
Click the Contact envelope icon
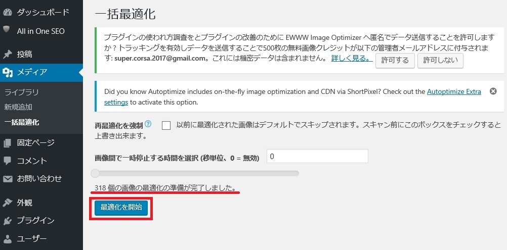pos(7,179)
